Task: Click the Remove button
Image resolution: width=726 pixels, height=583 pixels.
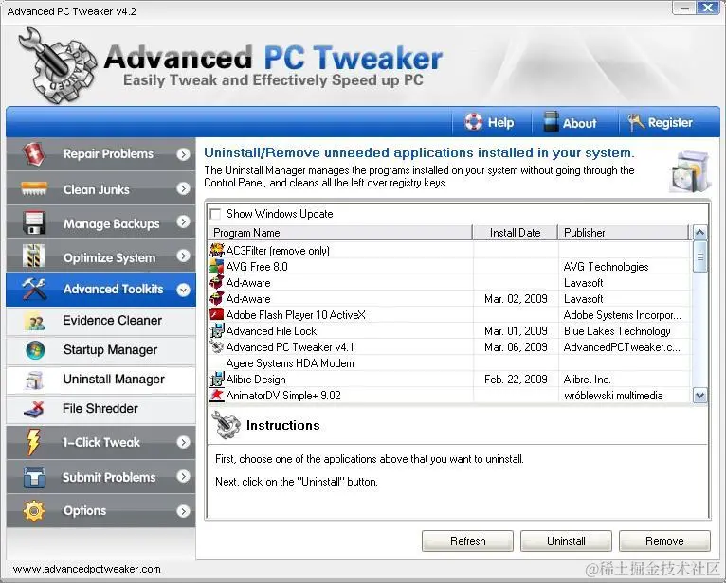Action: tap(664, 541)
